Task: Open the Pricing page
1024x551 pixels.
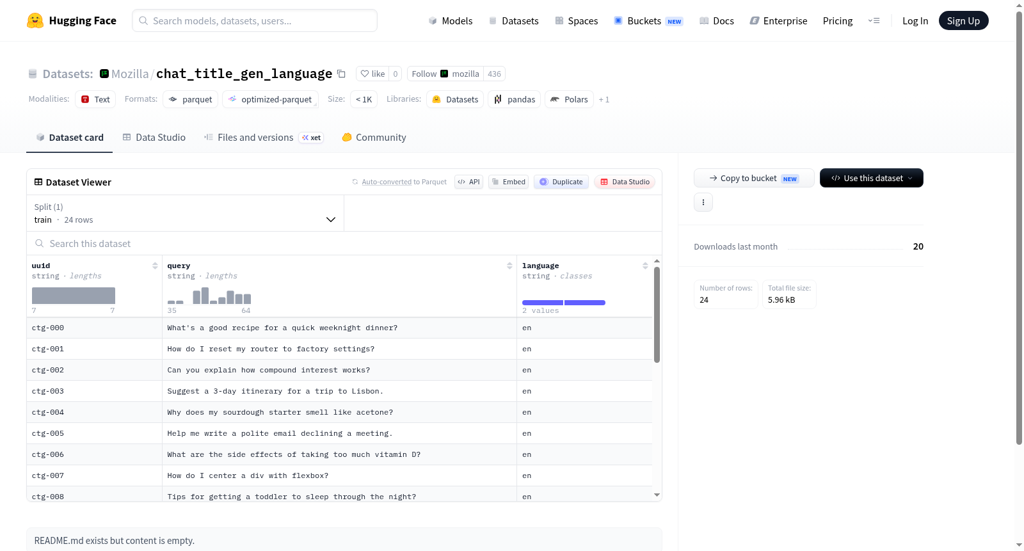Action: tap(838, 20)
